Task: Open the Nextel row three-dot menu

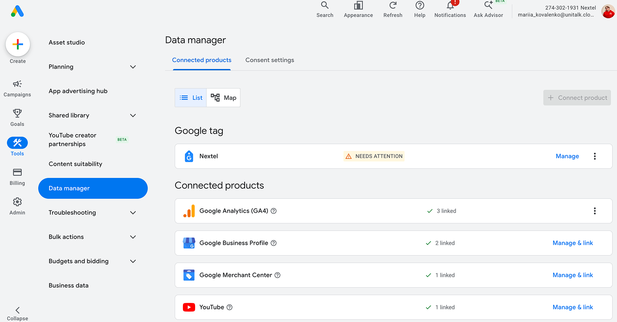Action: pyautogui.click(x=595, y=156)
